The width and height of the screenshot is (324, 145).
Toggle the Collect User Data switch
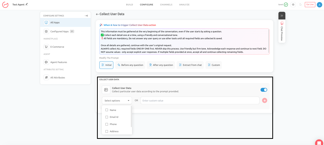pyautogui.click(x=264, y=90)
